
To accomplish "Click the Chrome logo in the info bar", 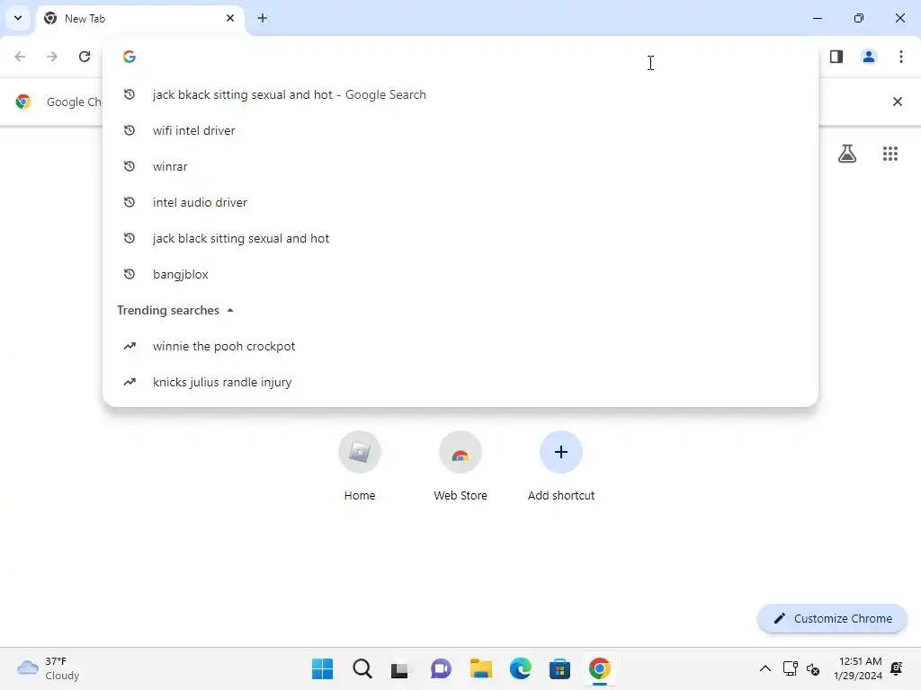I will pyautogui.click(x=23, y=102).
